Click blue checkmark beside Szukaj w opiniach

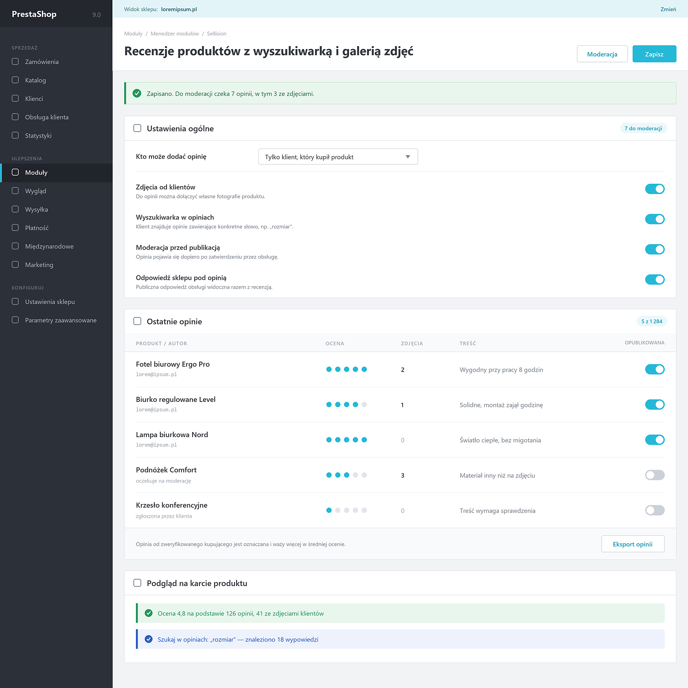[149, 639]
